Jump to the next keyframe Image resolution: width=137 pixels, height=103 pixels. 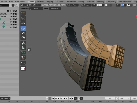click(x=64, y=98)
